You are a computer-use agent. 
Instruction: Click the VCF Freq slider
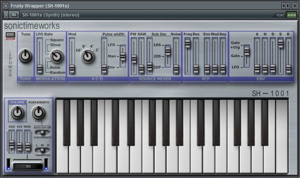click(188, 44)
